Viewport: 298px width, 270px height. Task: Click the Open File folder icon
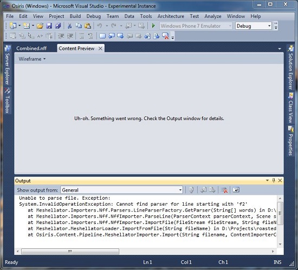[x=40, y=25]
